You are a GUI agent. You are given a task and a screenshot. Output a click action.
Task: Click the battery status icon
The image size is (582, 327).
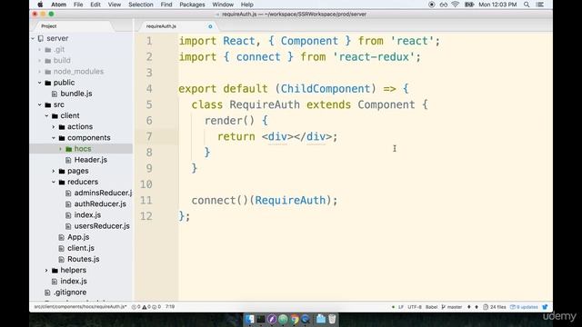(469, 5)
